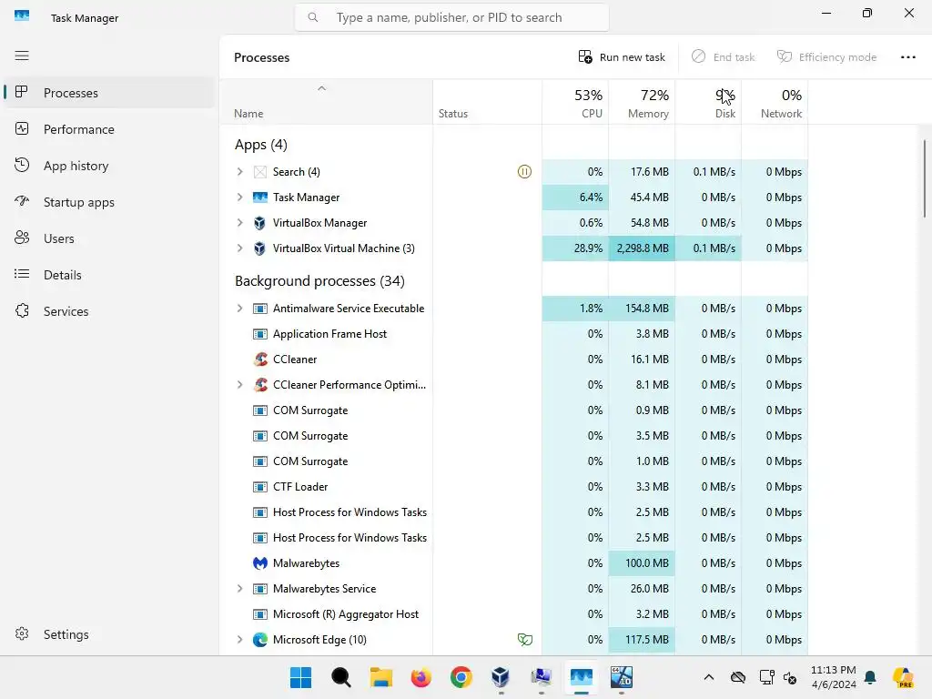This screenshot has width=932, height=699.
Task: Open more options ellipsis menu
Action: [907, 57]
